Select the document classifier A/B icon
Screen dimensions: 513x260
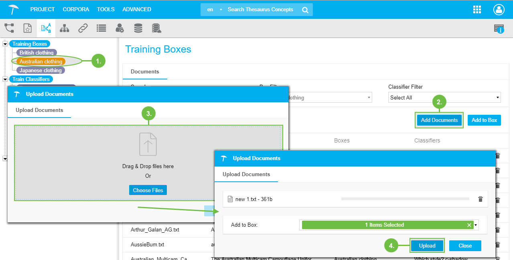coord(46,28)
